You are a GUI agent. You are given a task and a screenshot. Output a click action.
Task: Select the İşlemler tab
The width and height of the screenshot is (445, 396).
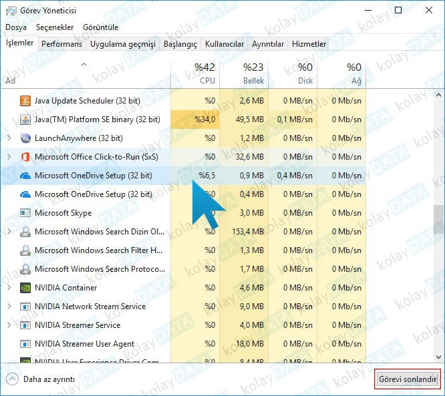click(x=20, y=43)
